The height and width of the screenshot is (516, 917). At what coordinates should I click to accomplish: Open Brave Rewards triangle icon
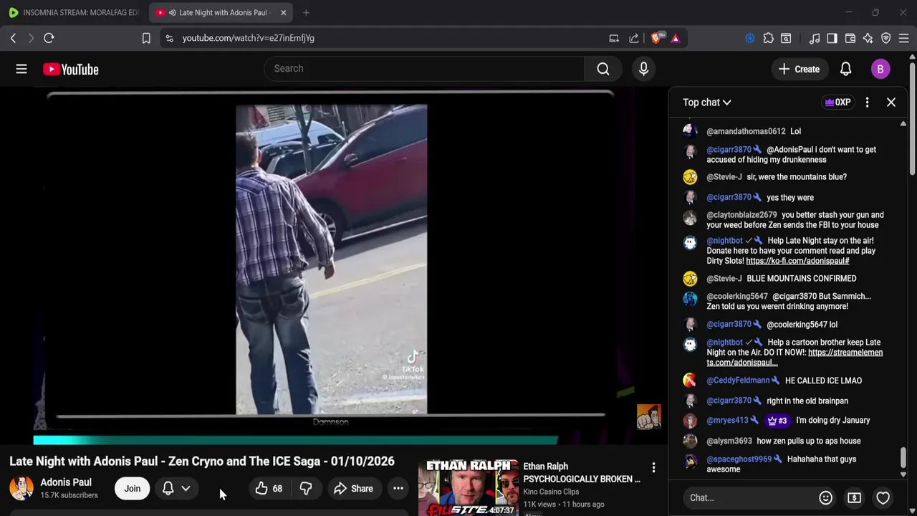pyautogui.click(x=676, y=38)
